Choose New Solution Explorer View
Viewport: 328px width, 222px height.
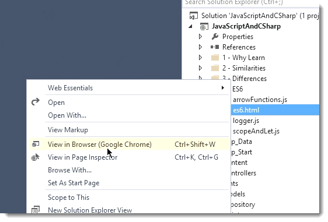click(x=128, y=209)
